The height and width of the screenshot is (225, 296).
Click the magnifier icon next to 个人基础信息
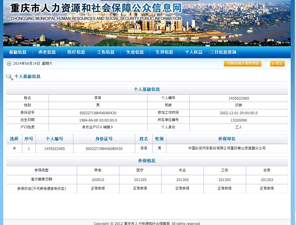10,77
